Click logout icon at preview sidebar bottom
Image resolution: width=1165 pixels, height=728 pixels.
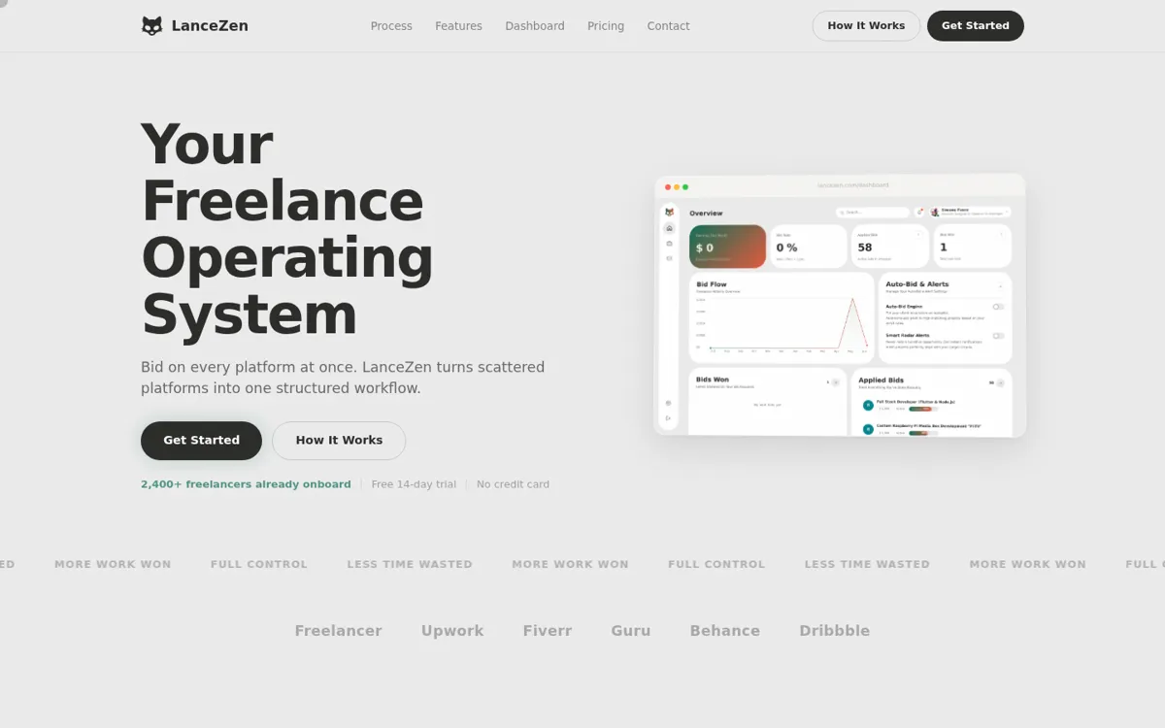pyautogui.click(x=668, y=418)
